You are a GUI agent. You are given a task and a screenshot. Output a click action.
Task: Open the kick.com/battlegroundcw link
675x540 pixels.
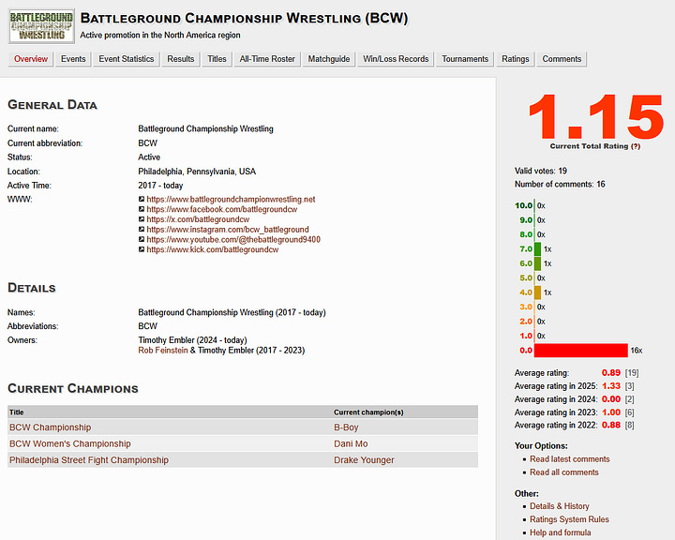pyautogui.click(x=213, y=249)
